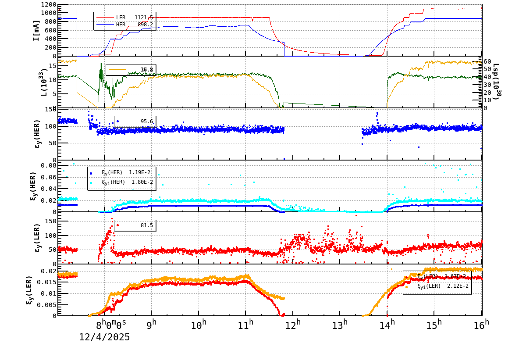Expand the ξy(LER) legend box
The image size is (526, 350).
438,283
